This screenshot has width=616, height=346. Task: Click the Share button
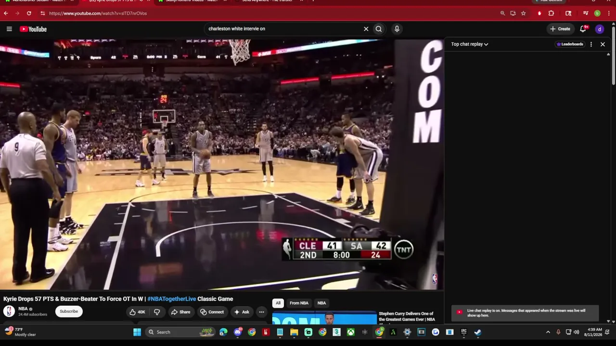(x=180, y=312)
